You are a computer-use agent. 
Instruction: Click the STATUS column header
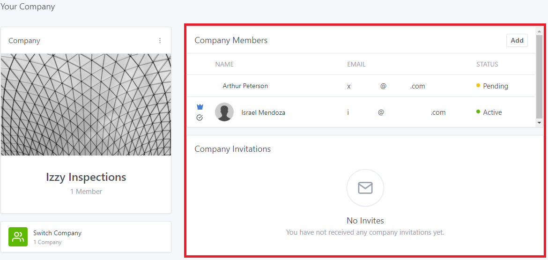click(x=487, y=64)
